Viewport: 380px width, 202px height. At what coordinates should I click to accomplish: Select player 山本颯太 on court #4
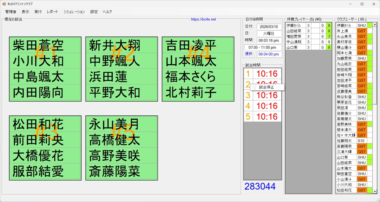click(x=198, y=61)
